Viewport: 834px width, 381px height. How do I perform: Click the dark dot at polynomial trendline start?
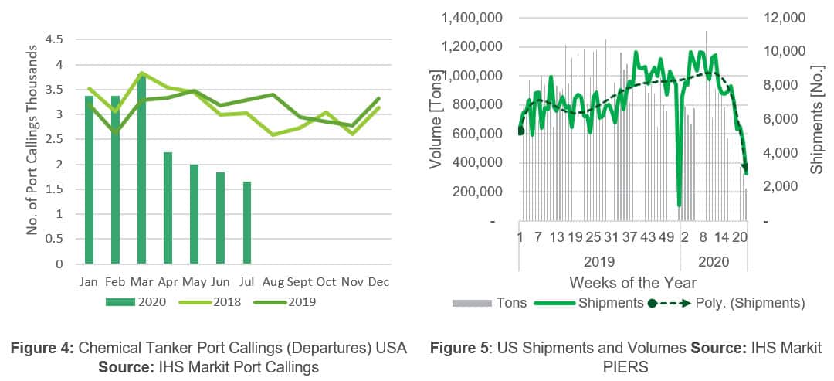520,131
